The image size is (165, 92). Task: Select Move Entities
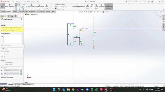pyautogui.click(x=60, y=9)
